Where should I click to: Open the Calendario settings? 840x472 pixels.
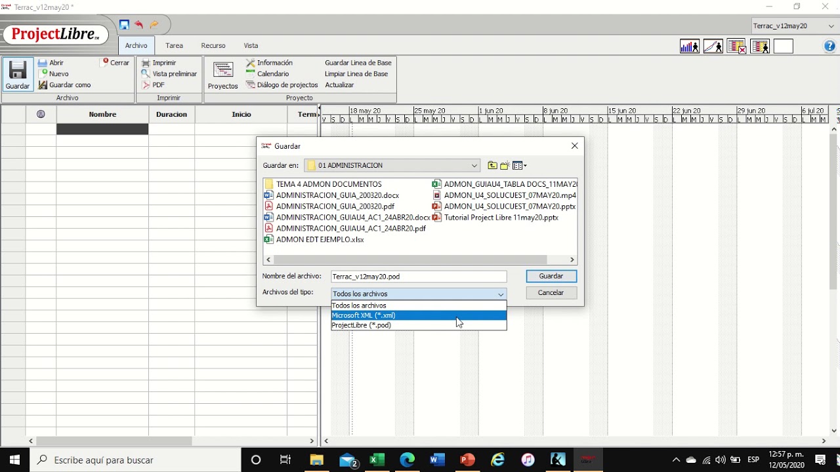[x=267, y=74]
